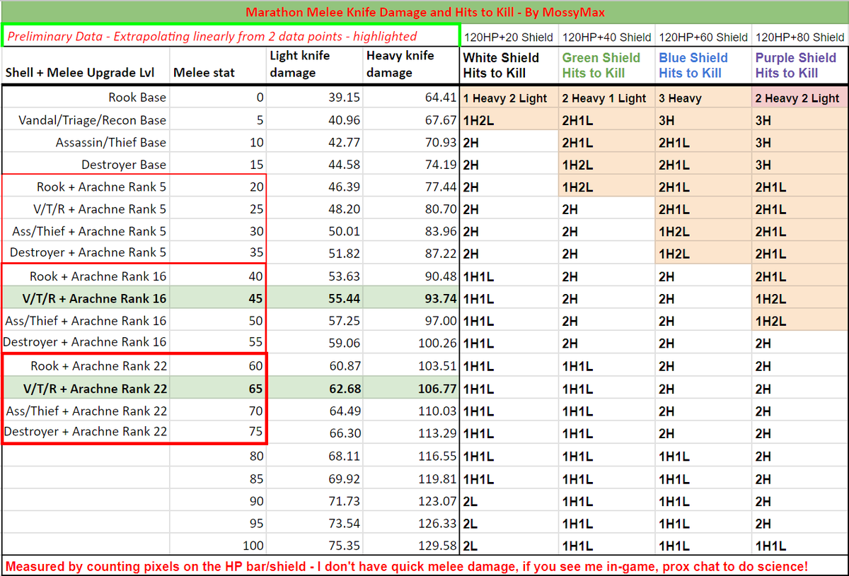This screenshot has height=576, width=849.
Task: Click the highlighted heavy knife value 106.77
Action: (x=412, y=389)
